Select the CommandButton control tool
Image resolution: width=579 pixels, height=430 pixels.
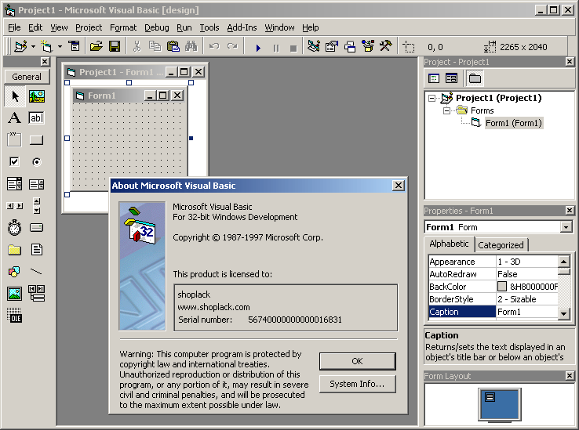pos(37,139)
